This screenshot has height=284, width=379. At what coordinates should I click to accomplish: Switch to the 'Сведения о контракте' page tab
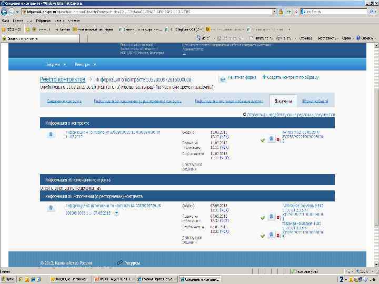point(64,101)
